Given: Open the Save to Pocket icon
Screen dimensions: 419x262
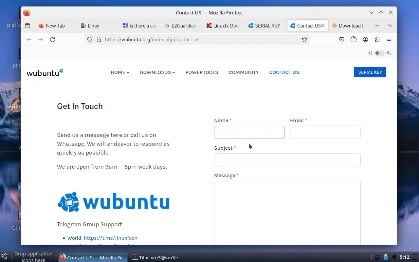Looking at the screenshot, I should click(x=342, y=39).
